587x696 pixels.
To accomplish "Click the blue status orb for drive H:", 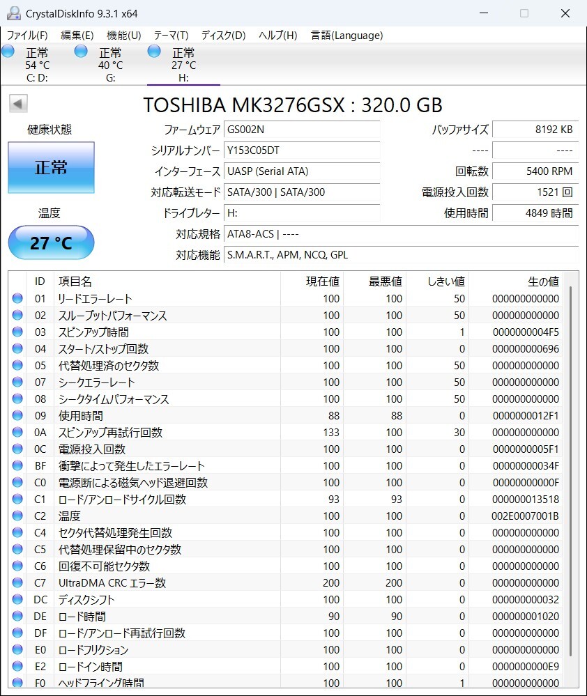I will click(154, 52).
